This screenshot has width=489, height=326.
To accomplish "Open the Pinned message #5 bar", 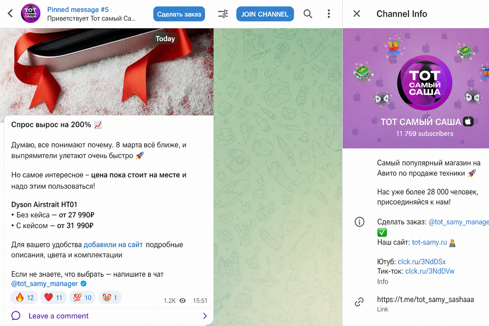I will [92, 14].
